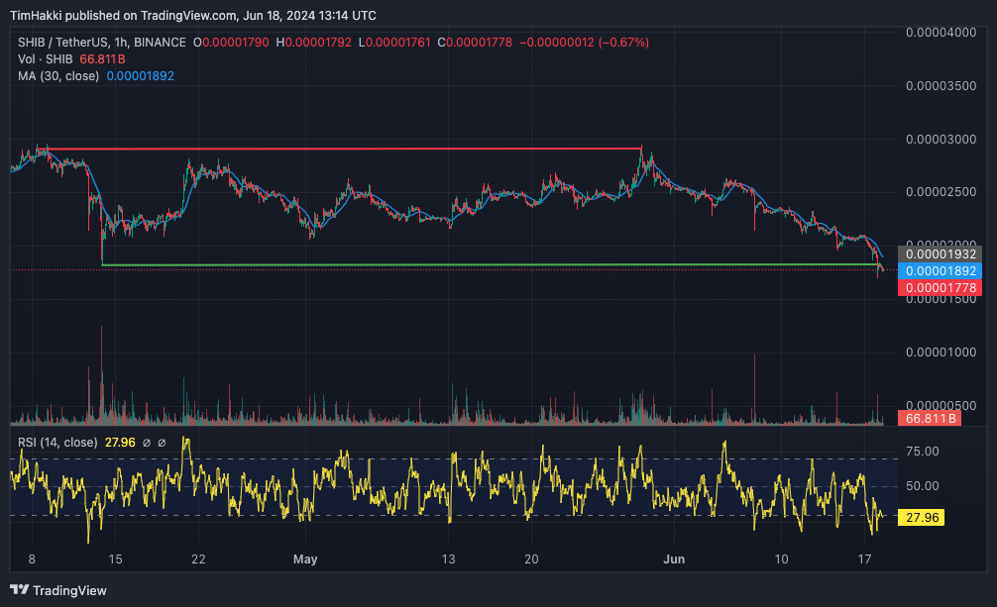Image resolution: width=997 pixels, height=607 pixels.
Task: Select the Vol · SHIB indicator label
Action: point(46,59)
